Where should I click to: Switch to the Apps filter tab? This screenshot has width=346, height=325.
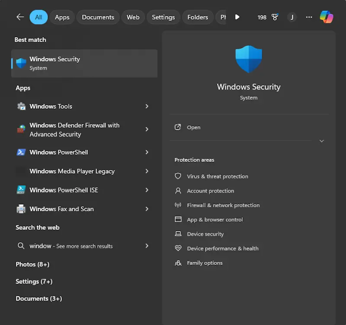coord(62,17)
